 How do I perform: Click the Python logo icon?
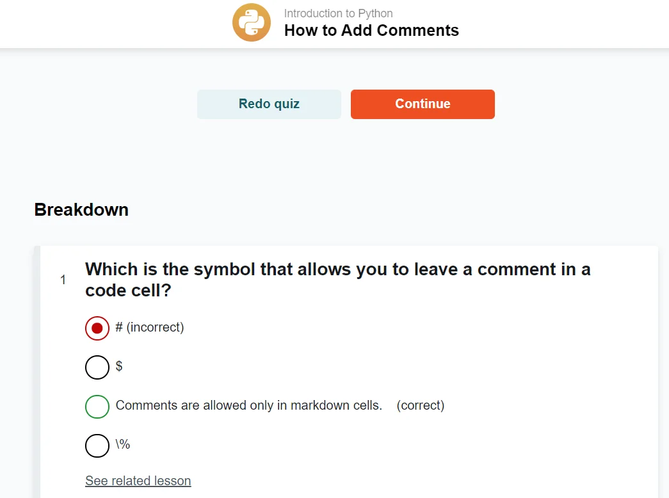tap(252, 22)
